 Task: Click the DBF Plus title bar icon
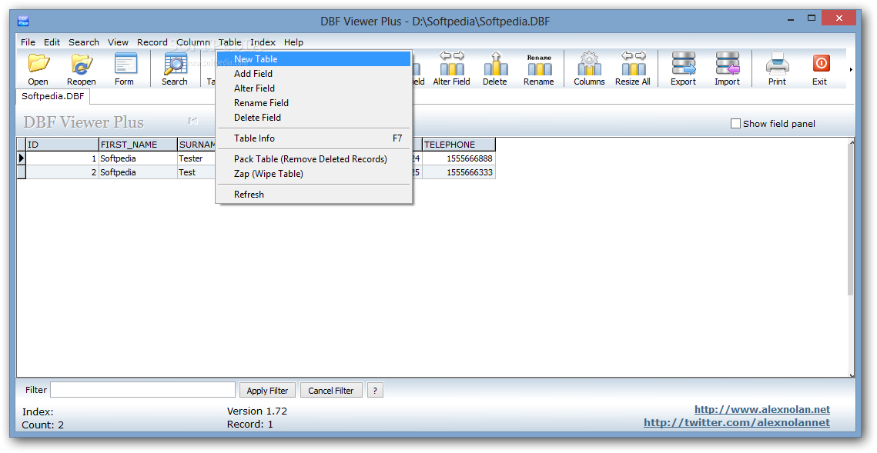pos(24,21)
